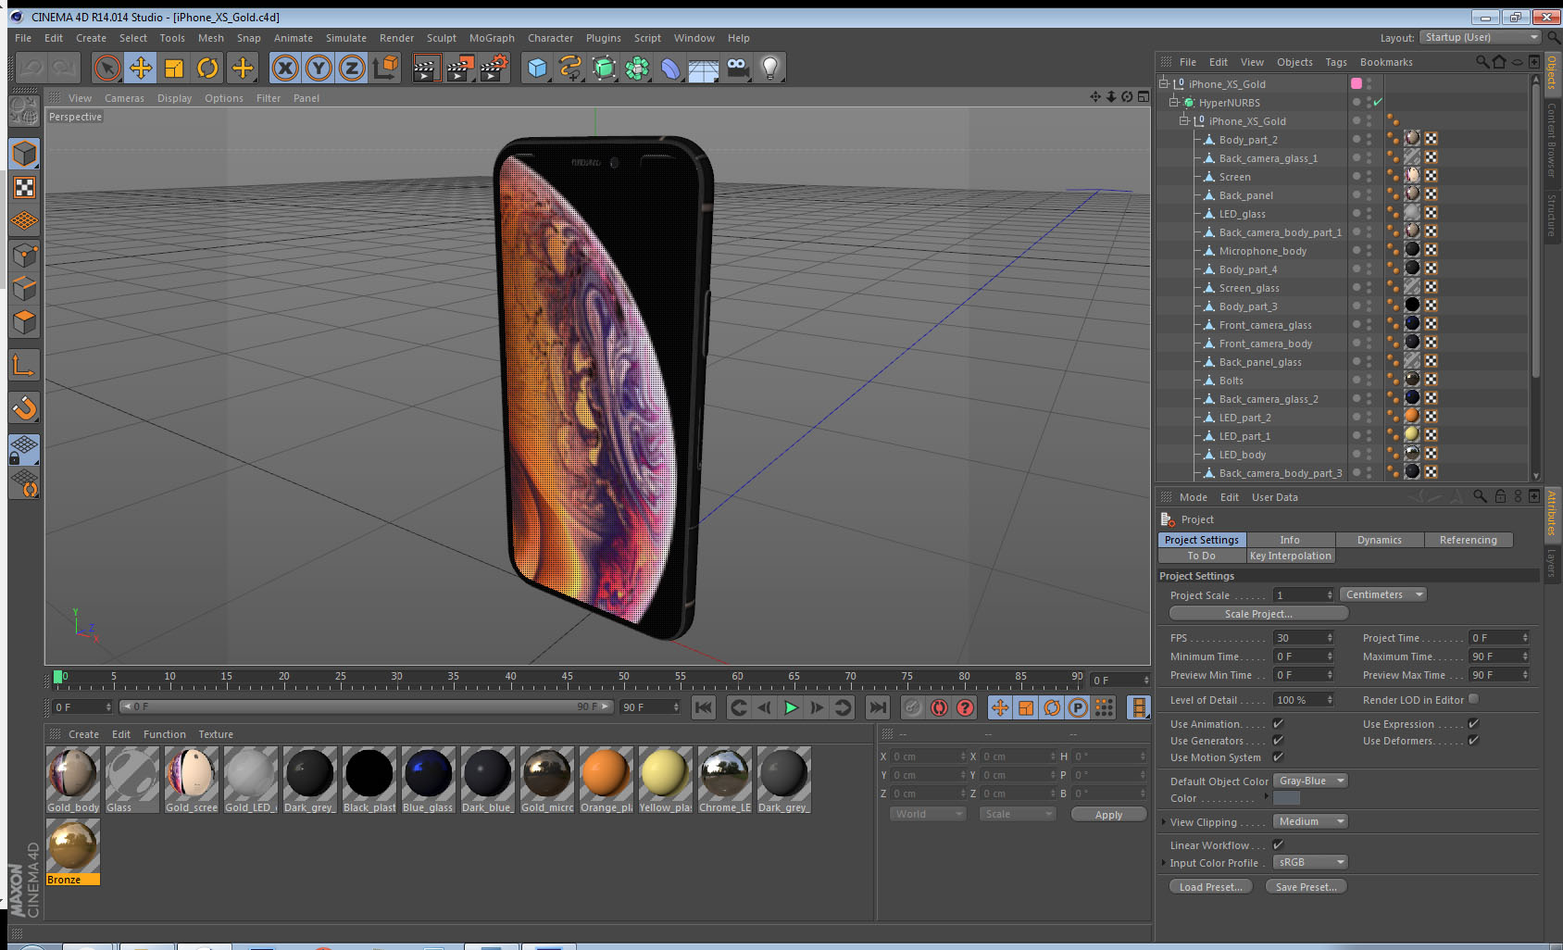Open the material manager Texture menu
Image resolution: width=1563 pixels, height=950 pixels.
pos(216,734)
